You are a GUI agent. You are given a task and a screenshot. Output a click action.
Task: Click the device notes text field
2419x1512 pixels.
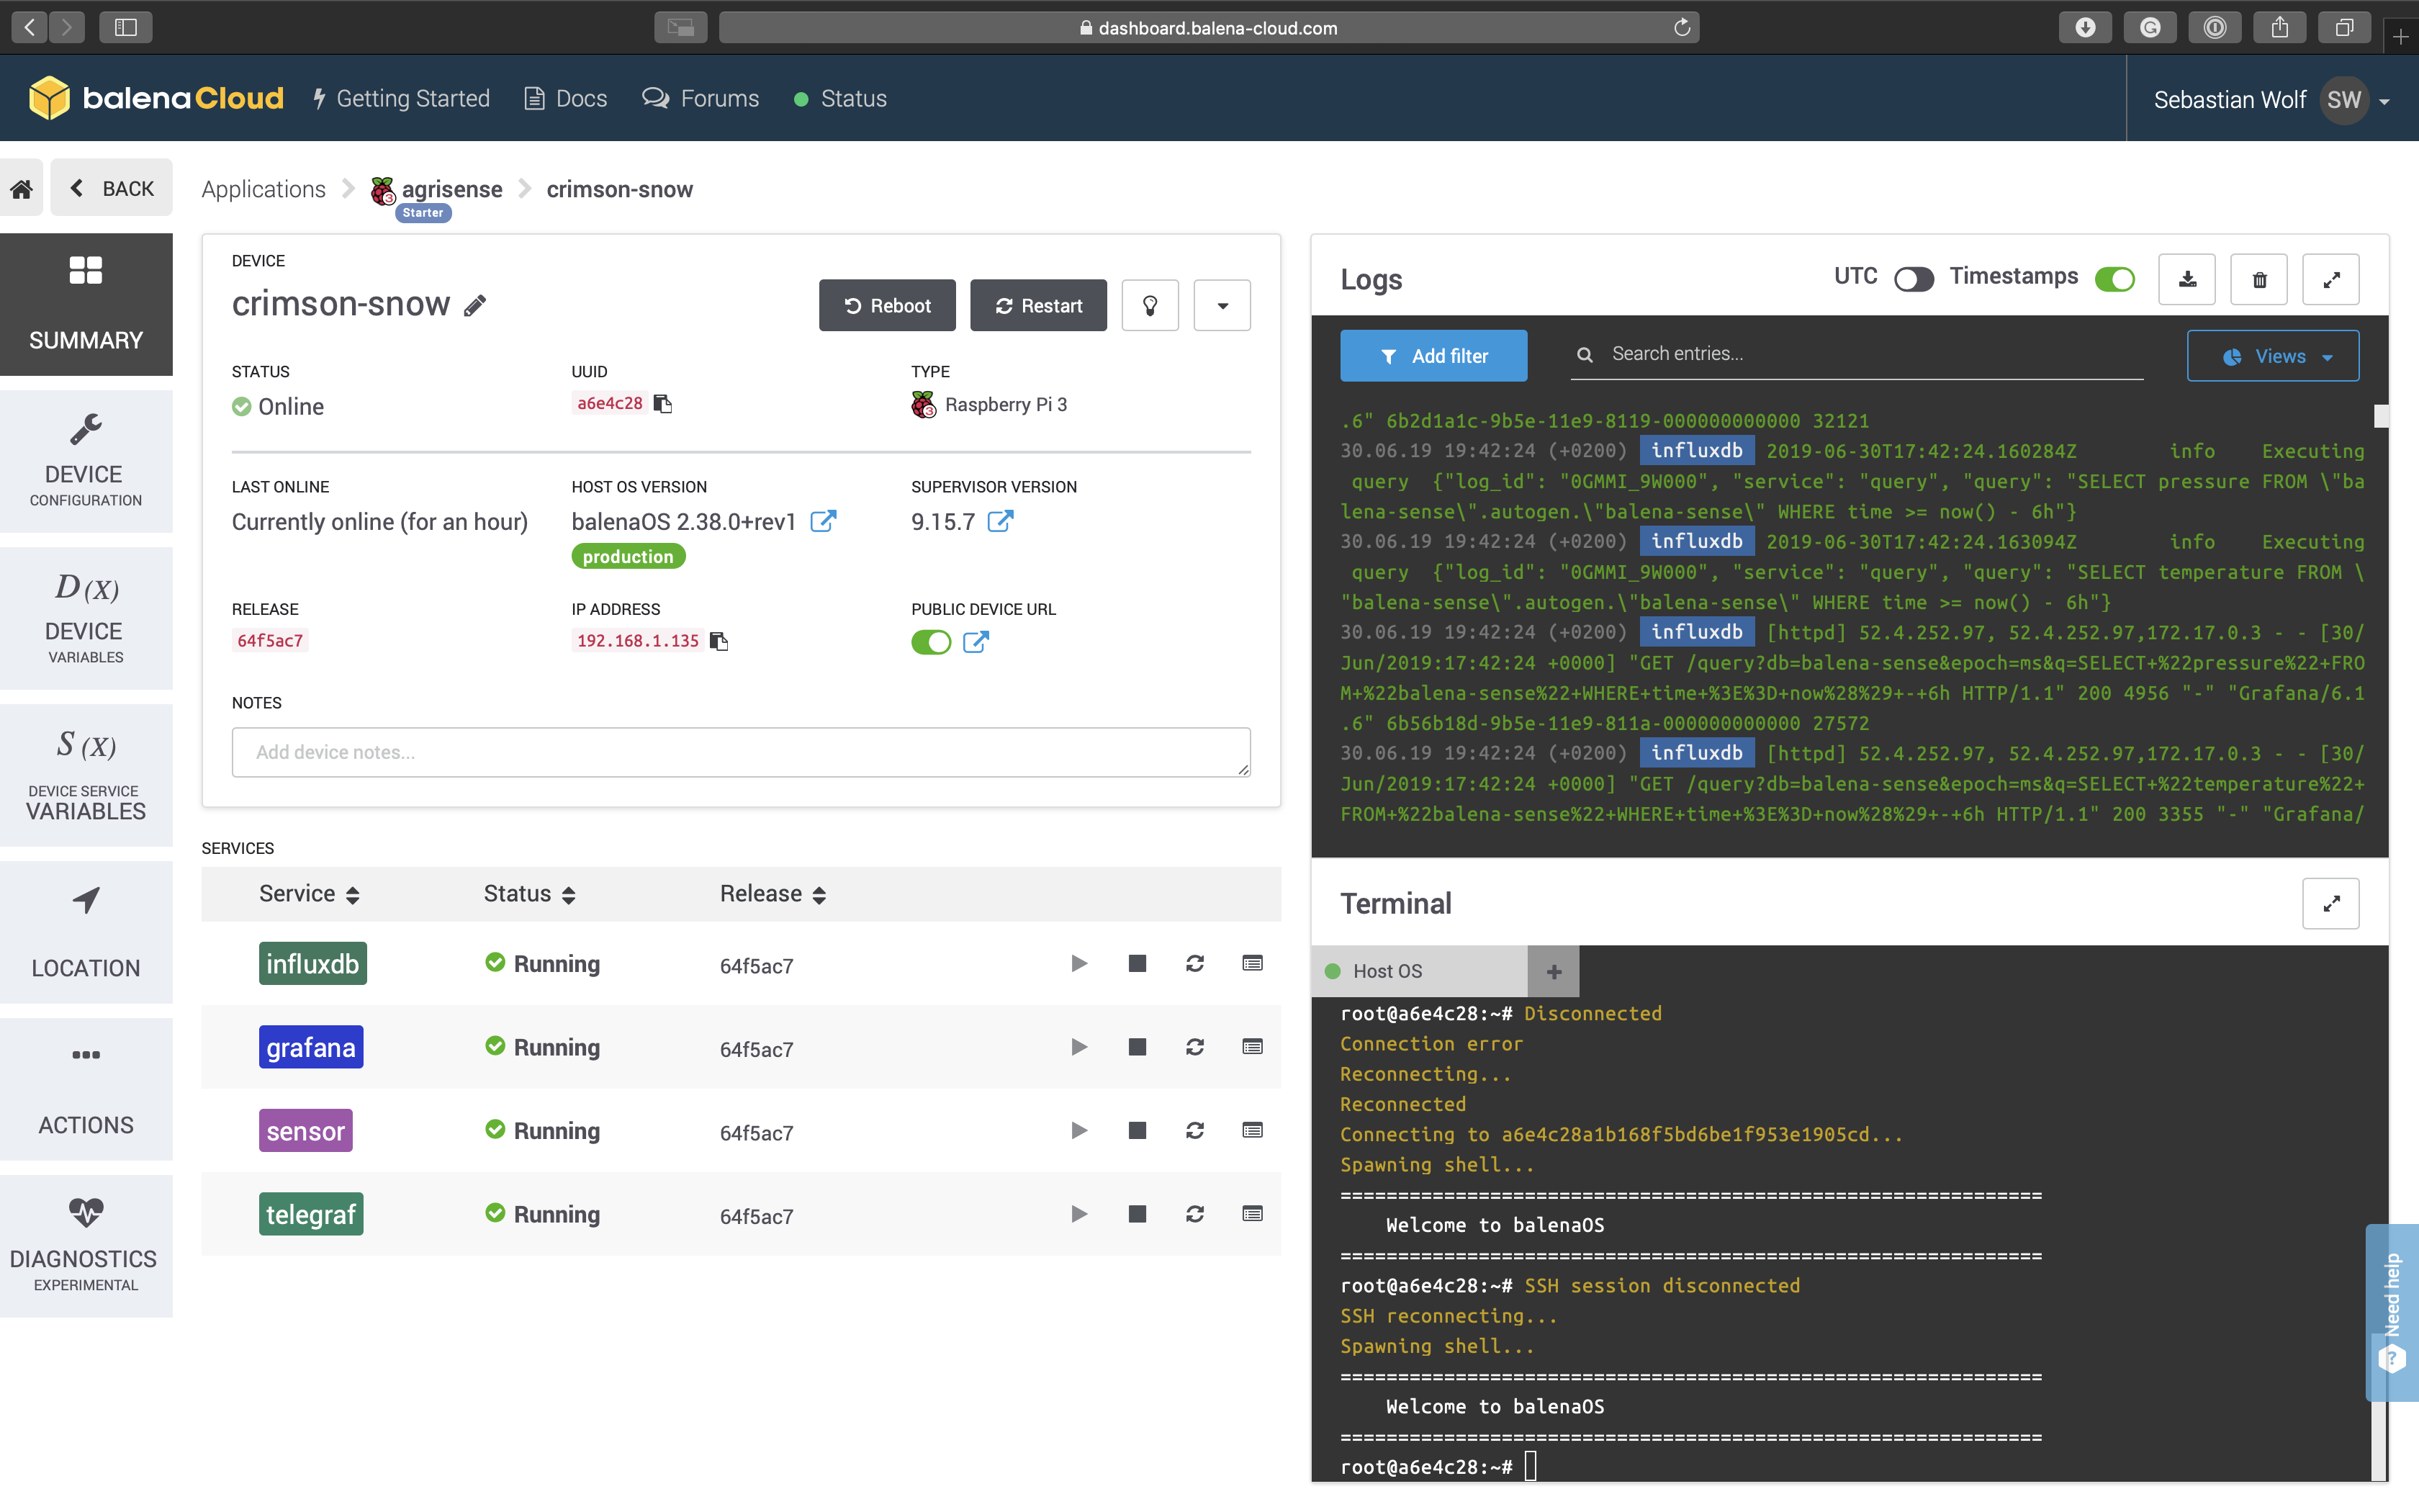(739, 752)
